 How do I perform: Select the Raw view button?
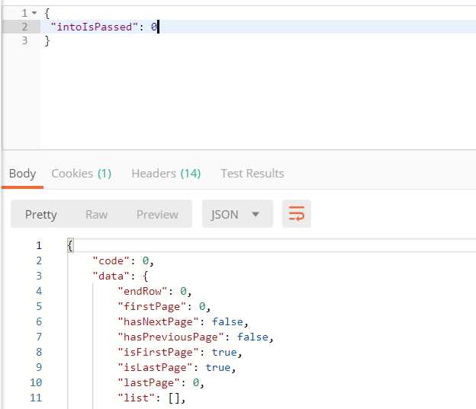[96, 214]
